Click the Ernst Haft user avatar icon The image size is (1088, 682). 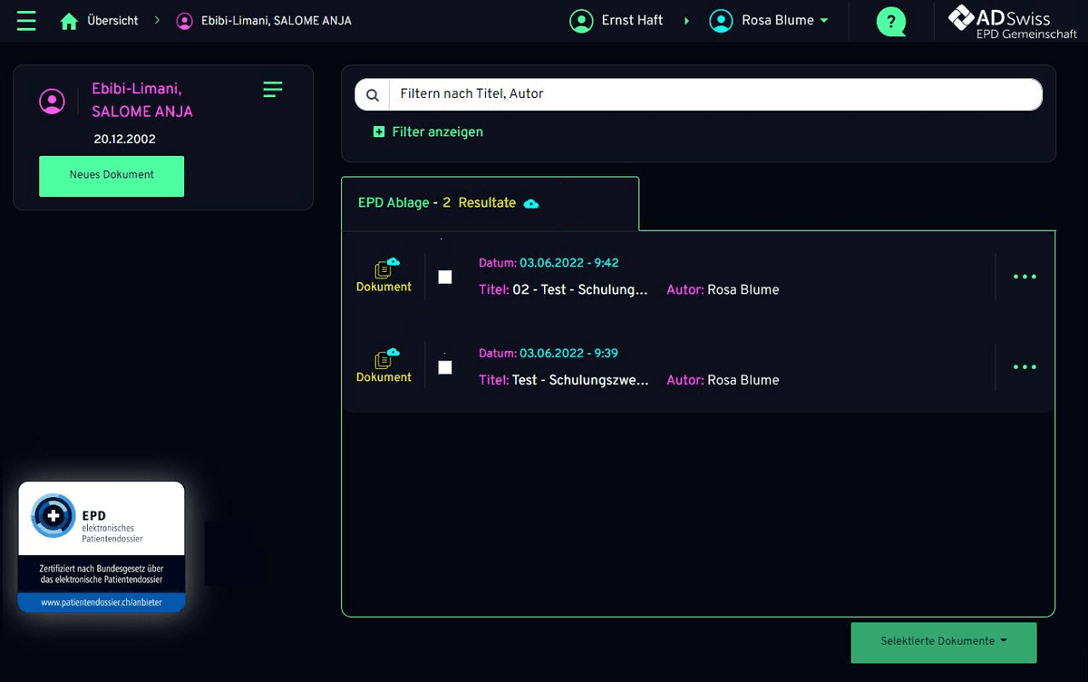coord(581,21)
